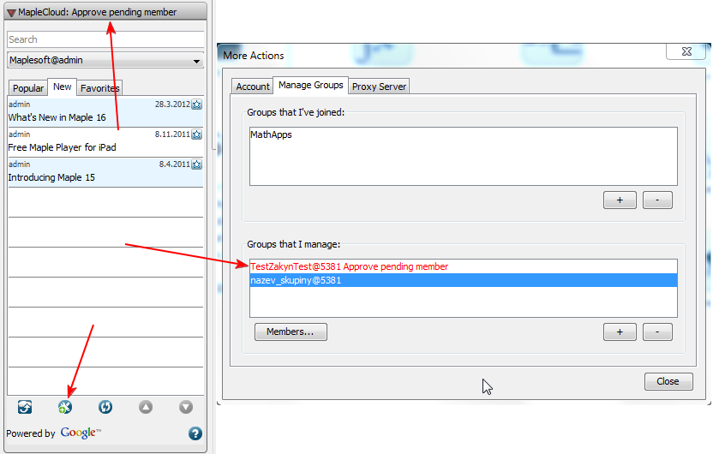This screenshot has height=454, width=713.
Task: Click the Members... button
Action: pyautogui.click(x=291, y=332)
